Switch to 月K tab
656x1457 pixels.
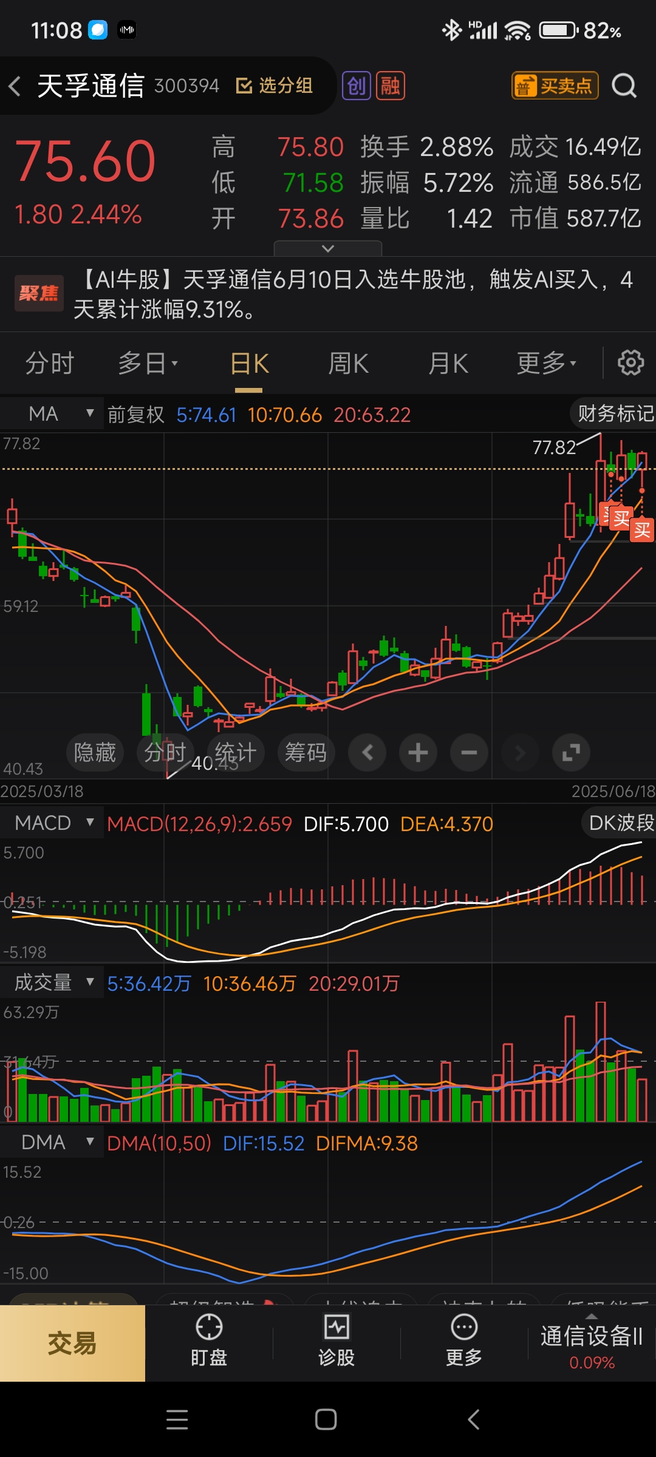pyautogui.click(x=448, y=364)
